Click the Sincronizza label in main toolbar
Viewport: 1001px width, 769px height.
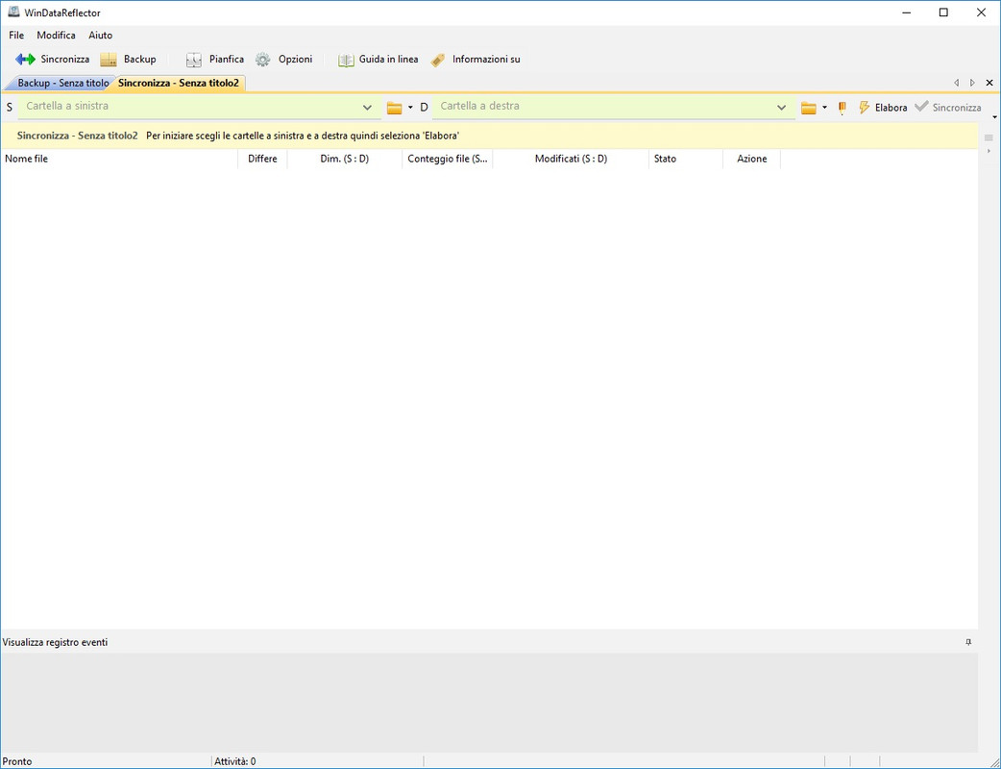click(x=65, y=59)
